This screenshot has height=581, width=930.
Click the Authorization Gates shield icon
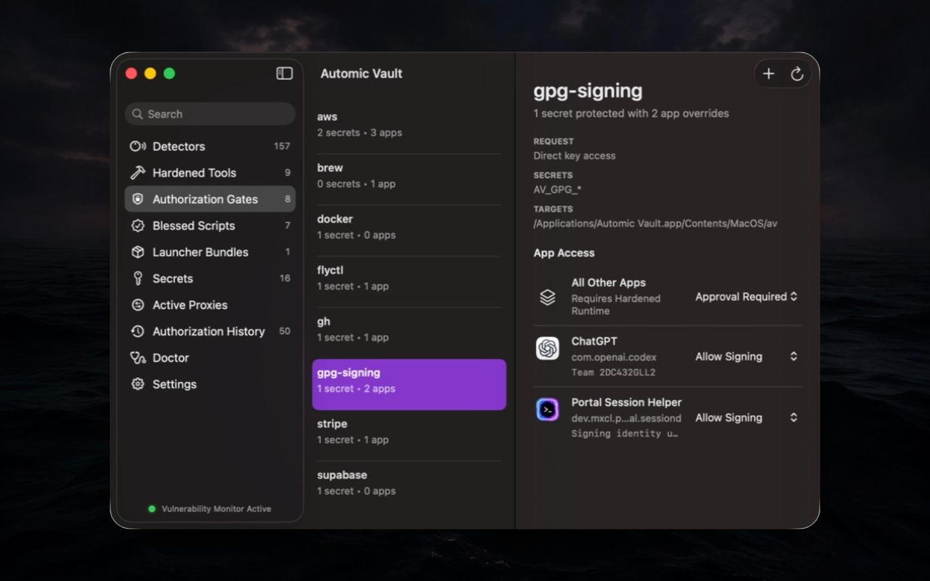[x=138, y=199]
